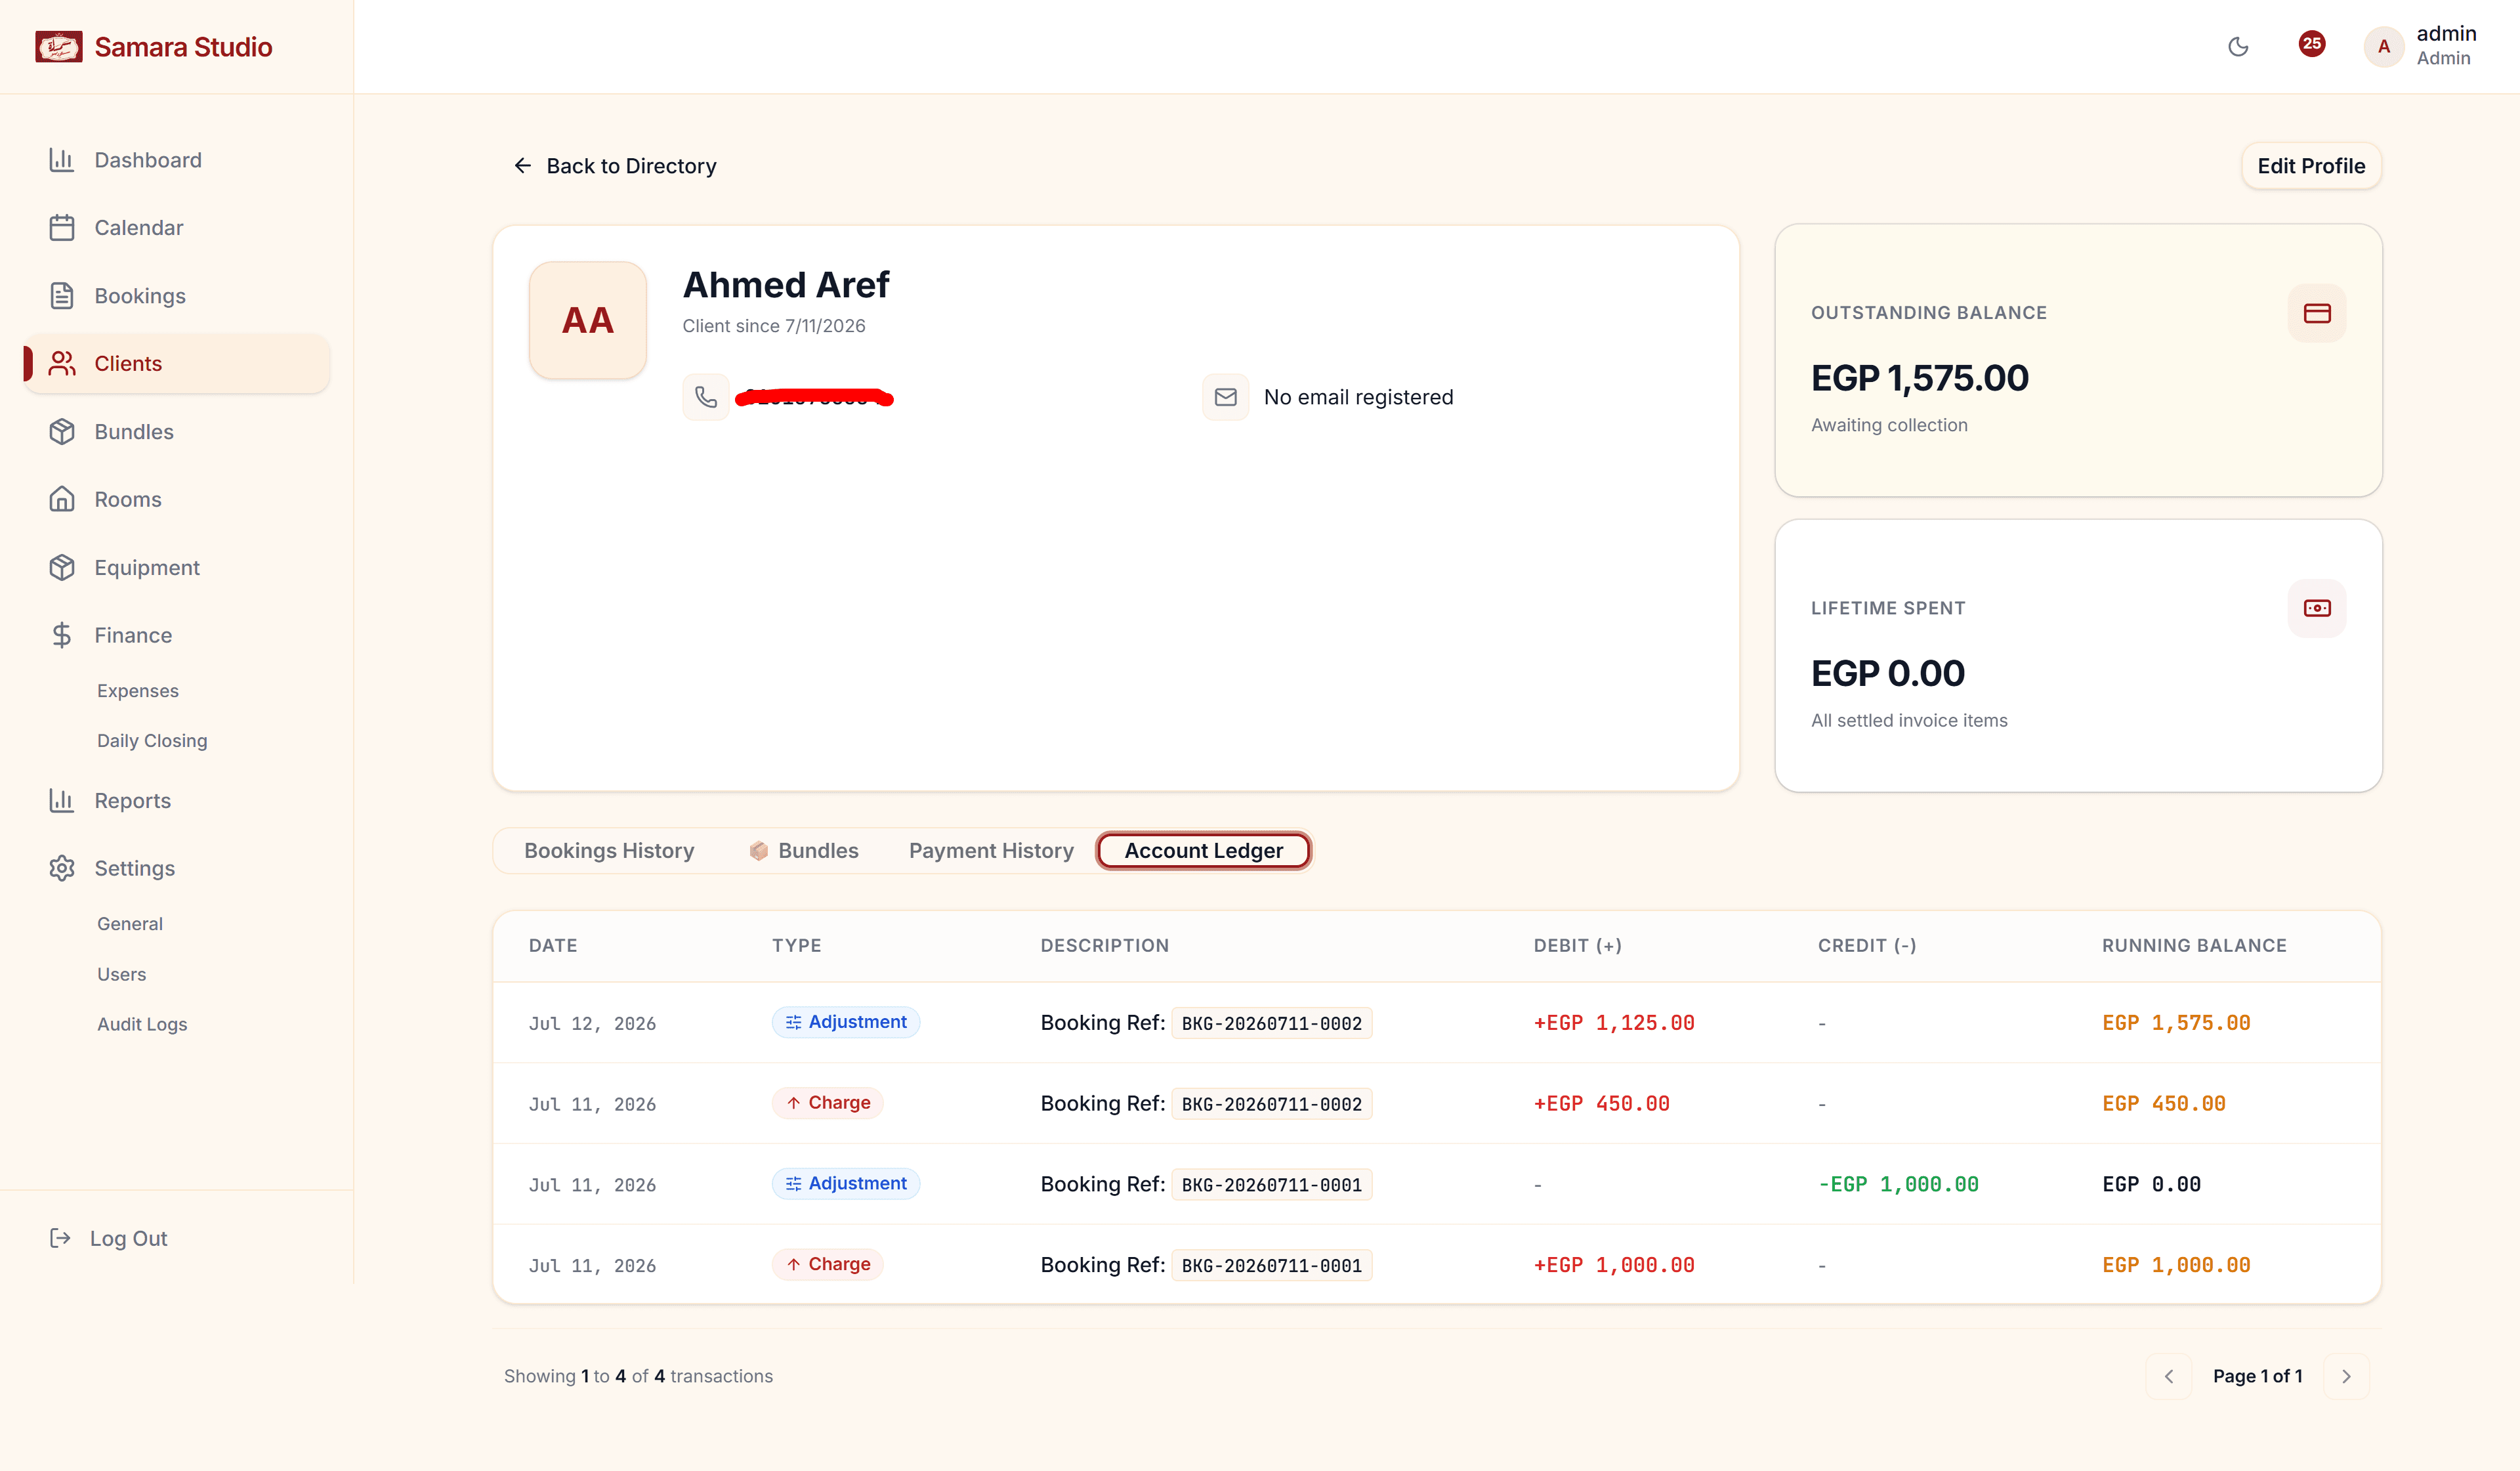Select the Account Ledger tab
2520x1471 pixels.
(1203, 851)
